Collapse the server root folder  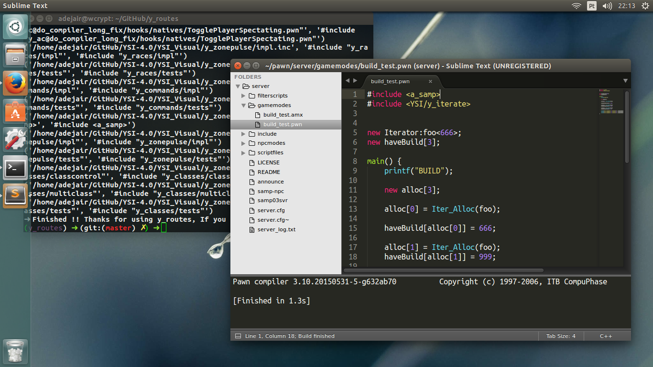click(x=238, y=86)
